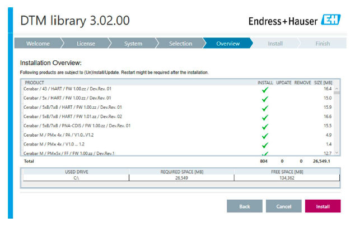The height and width of the screenshot is (232, 355).
Task: Click the DTM library 3.02.00 title
Action: 75,21
